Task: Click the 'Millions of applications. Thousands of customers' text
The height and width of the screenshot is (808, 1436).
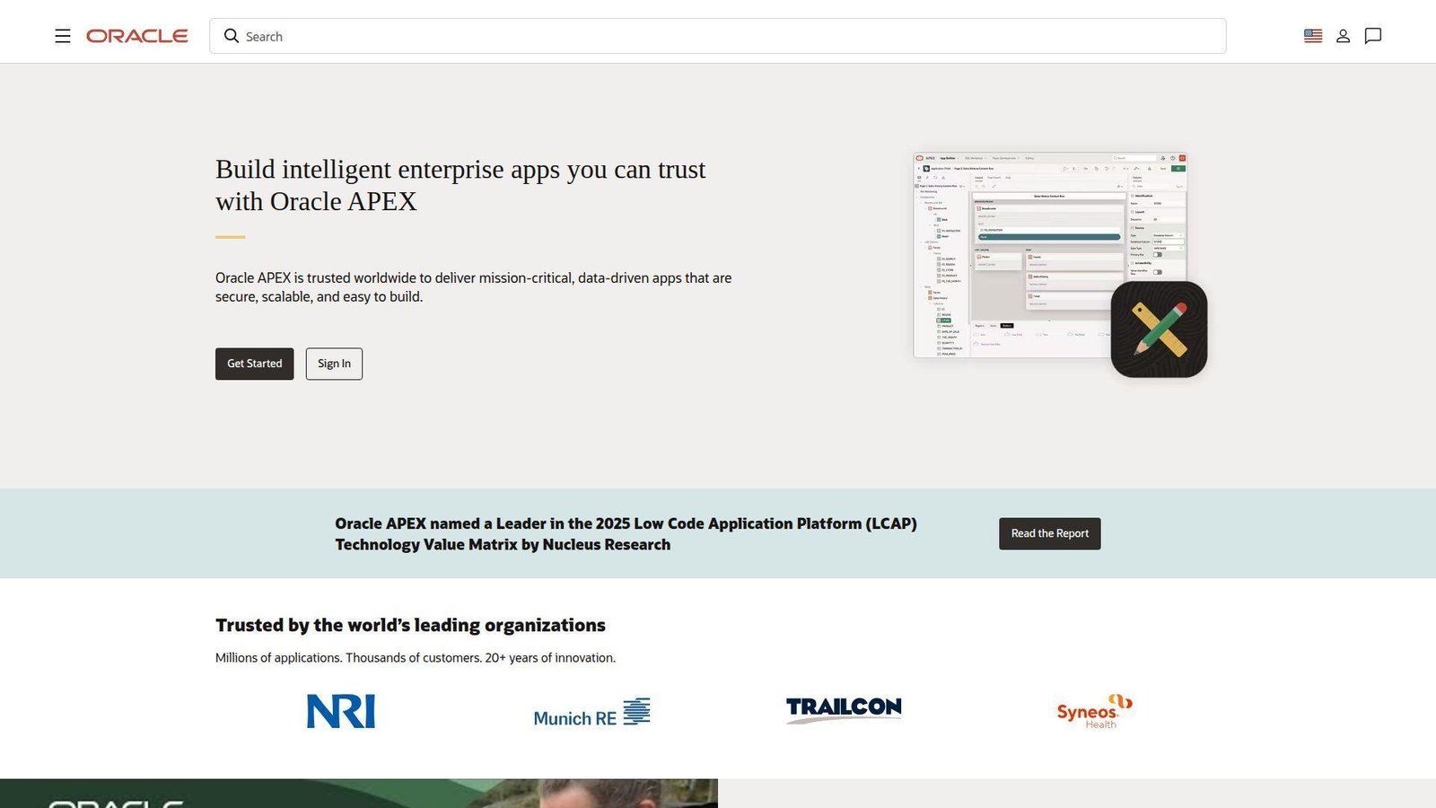Action: (x=416, y=658)
